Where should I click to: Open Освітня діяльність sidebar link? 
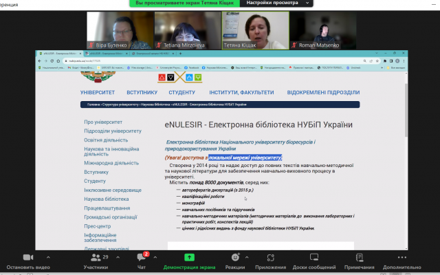(x=106, y=140)
